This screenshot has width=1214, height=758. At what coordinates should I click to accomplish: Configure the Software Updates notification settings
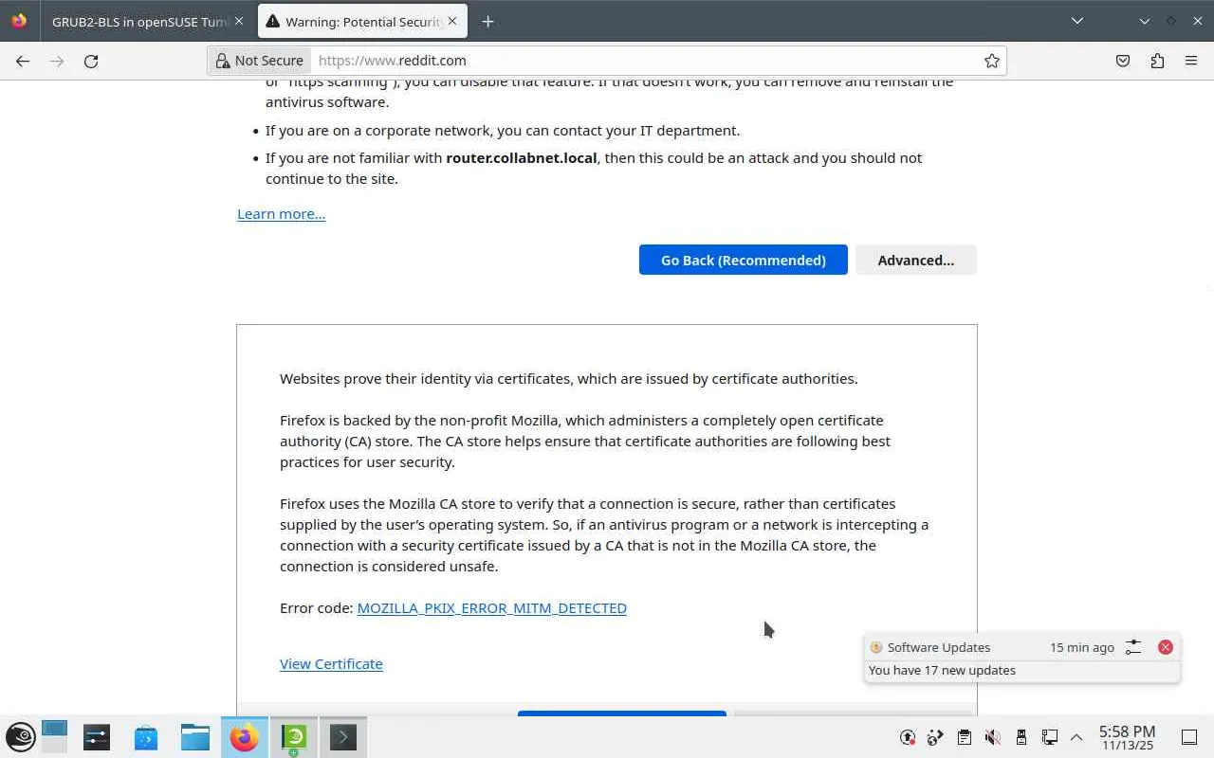(x=1133, y=647)
